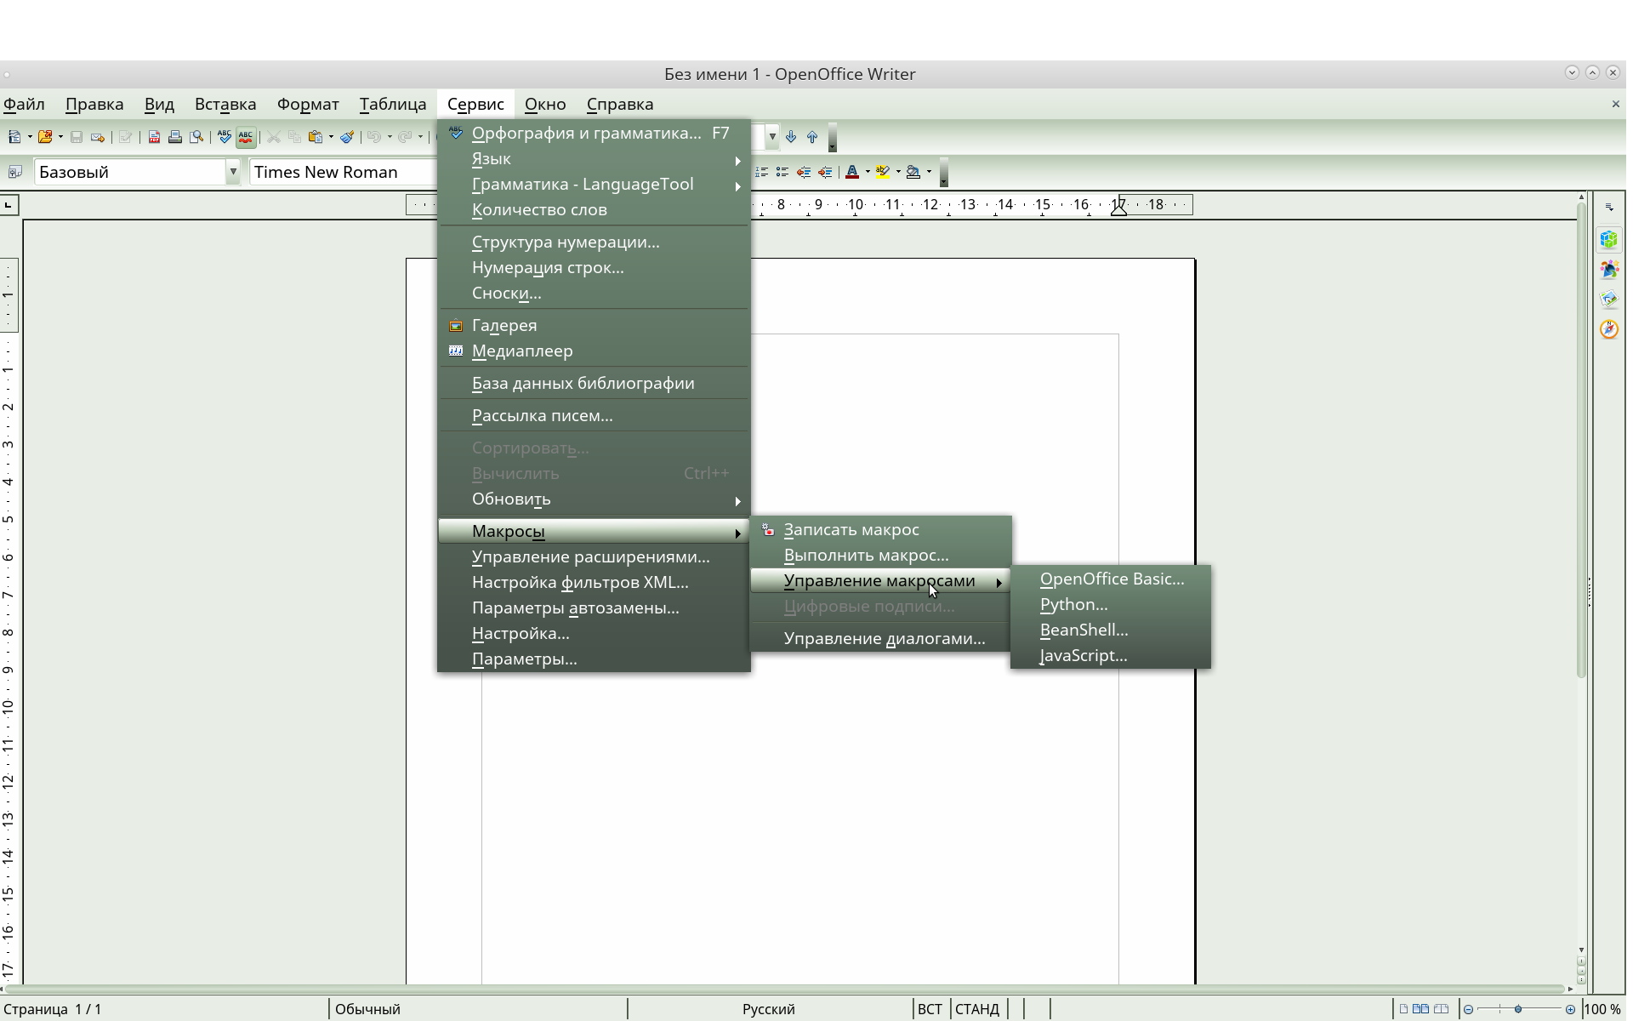Click the Print document icon
This screenshot has height=1021, width=1633.
(x=175, y=137)
